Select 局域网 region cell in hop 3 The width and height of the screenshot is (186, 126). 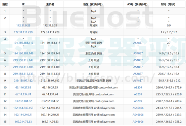94,32
